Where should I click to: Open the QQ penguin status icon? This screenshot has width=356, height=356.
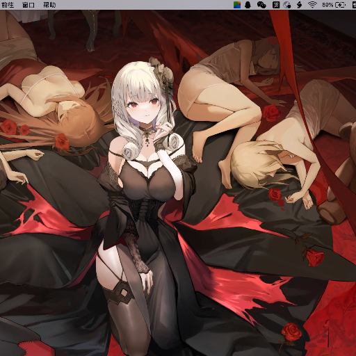[x=248, y=5]
